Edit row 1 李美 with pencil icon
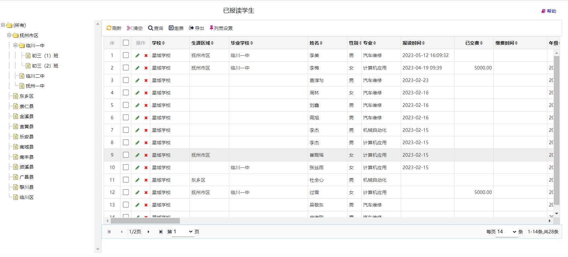The width and height of the screenshot is (568, 257). pyautogui.click(x=137, y=55)
